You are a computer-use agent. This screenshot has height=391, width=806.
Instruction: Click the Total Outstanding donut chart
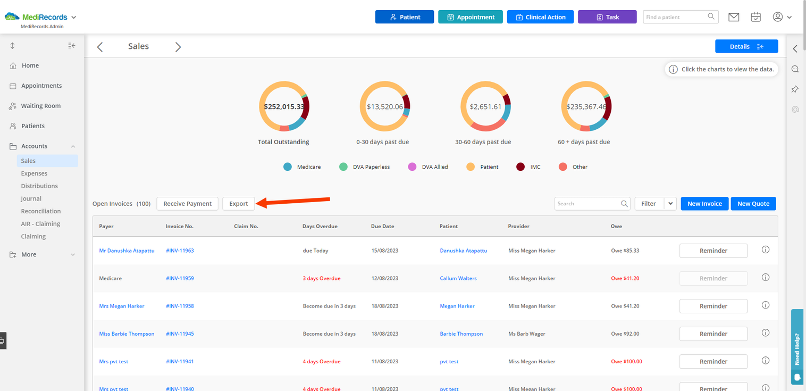[284, 106]
